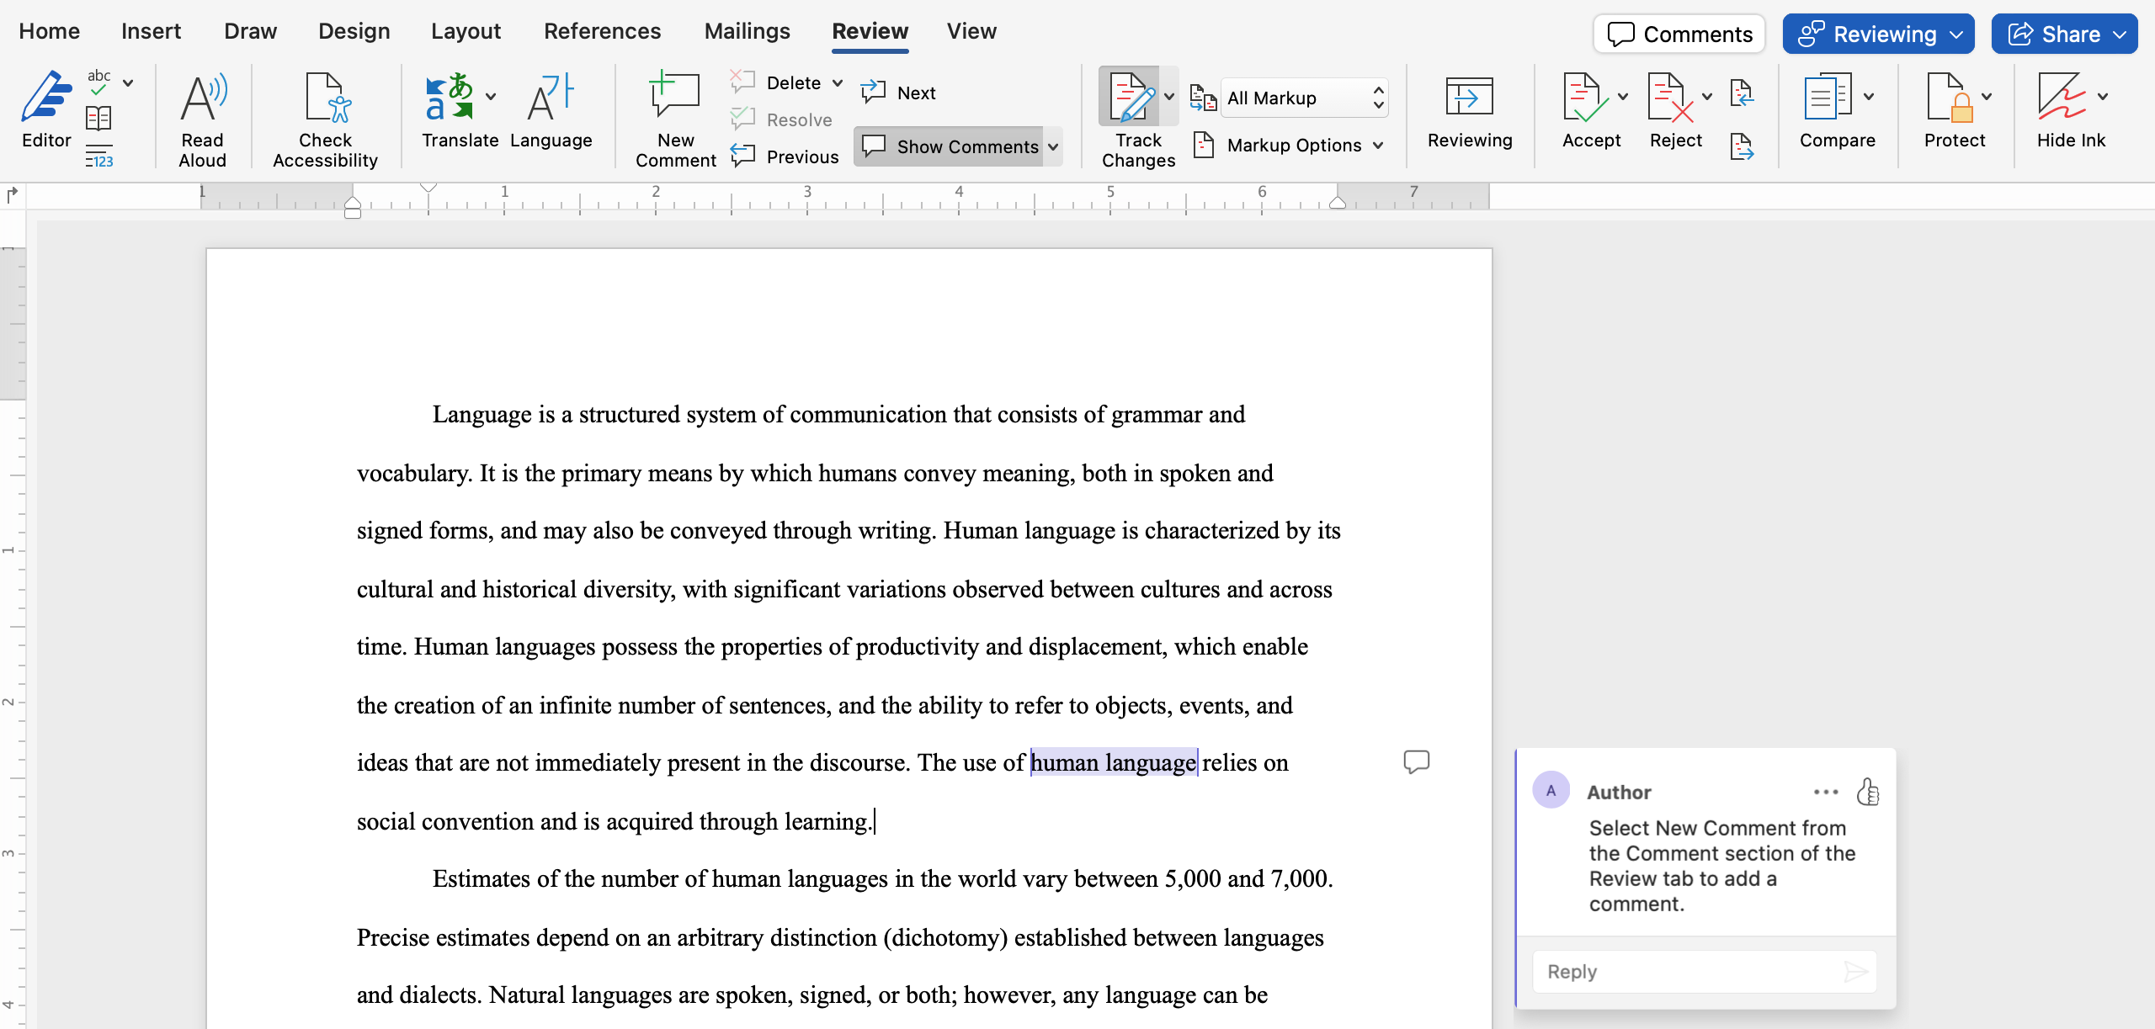Go to next change icon
The width and height of the screenshot is (2155, 1029).
(1742, 147)
